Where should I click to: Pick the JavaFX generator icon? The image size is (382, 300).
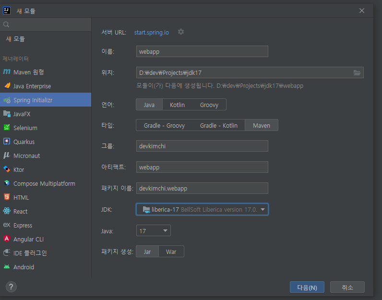click(x=7, y=114)
